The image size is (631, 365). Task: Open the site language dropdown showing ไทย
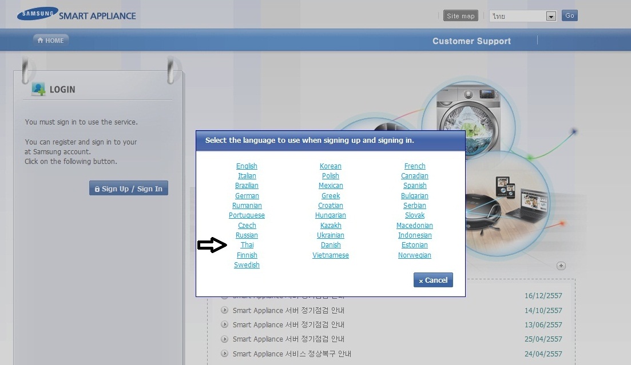click(523, 16)
